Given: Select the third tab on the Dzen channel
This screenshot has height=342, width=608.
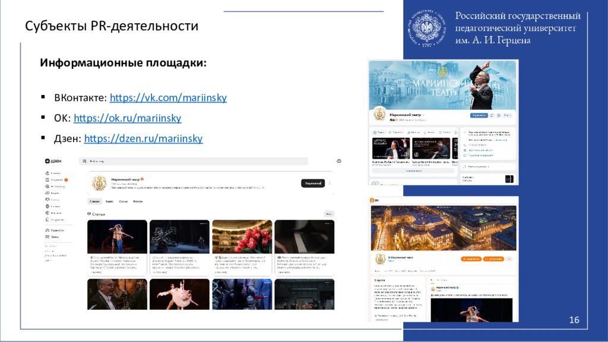Looking at the screenshot, I should click(x=123, y=201).
